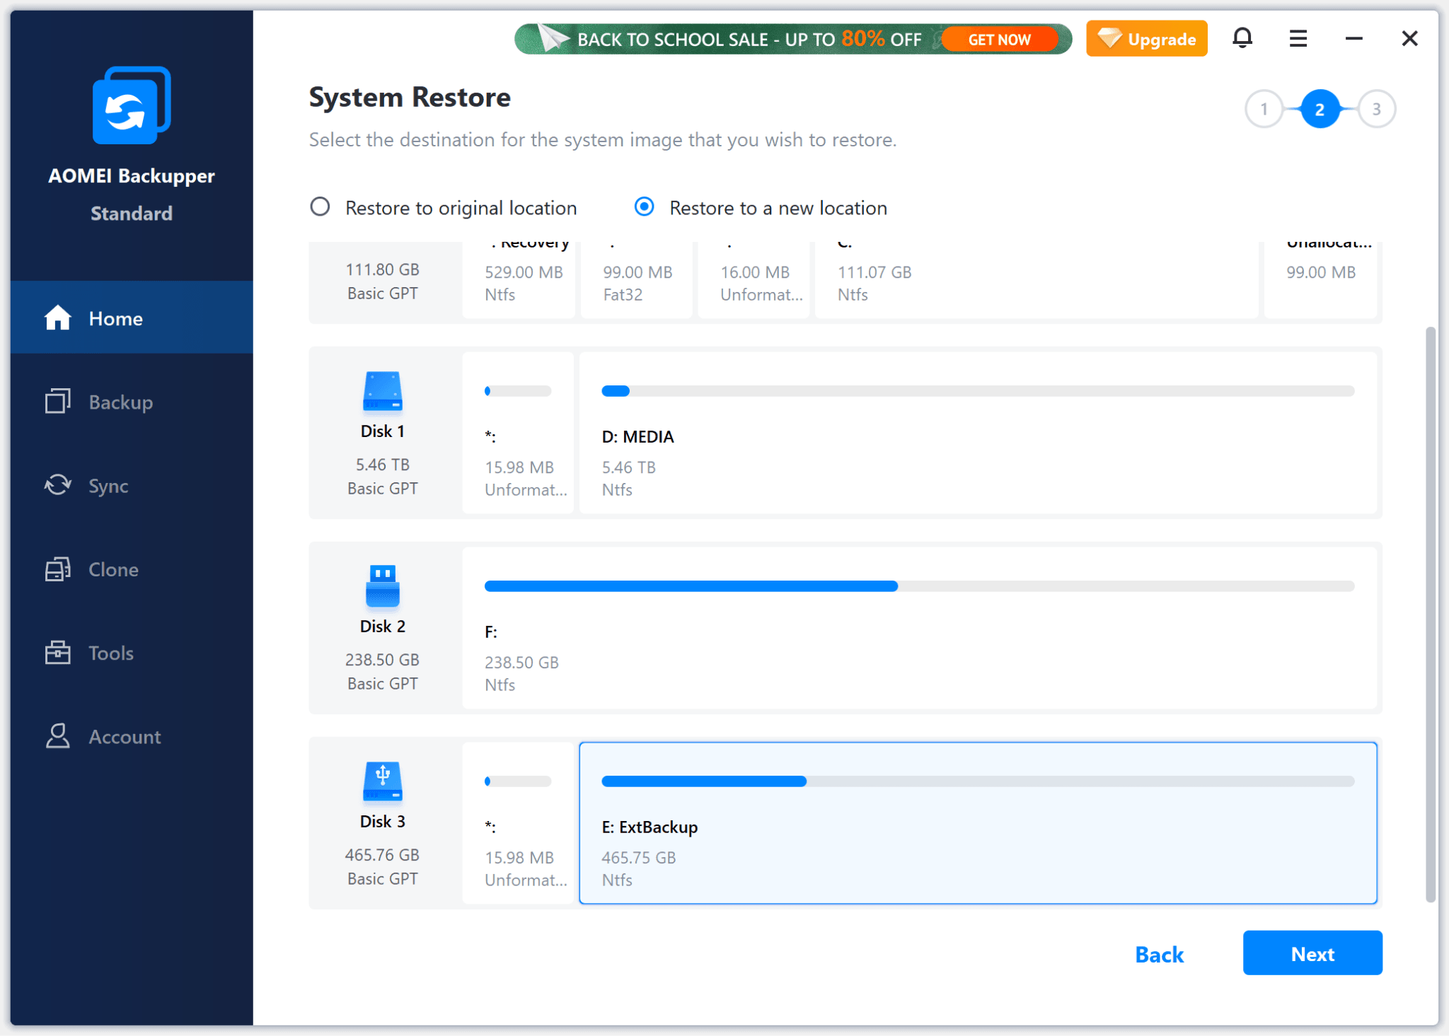Close the AOMEI Backupper window
1449x1036 pixels.
[x=1410, y=38]
